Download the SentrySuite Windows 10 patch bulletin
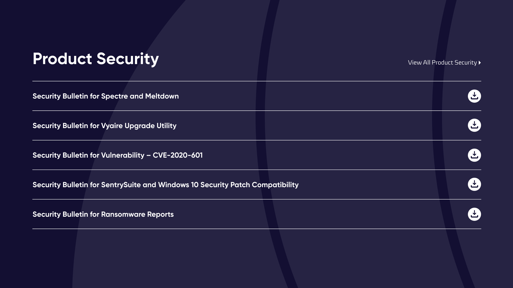 coord(474,184)
